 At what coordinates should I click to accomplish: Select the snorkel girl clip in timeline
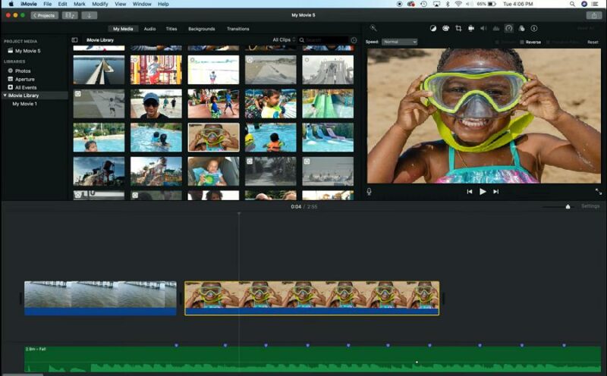click(312, 298)
